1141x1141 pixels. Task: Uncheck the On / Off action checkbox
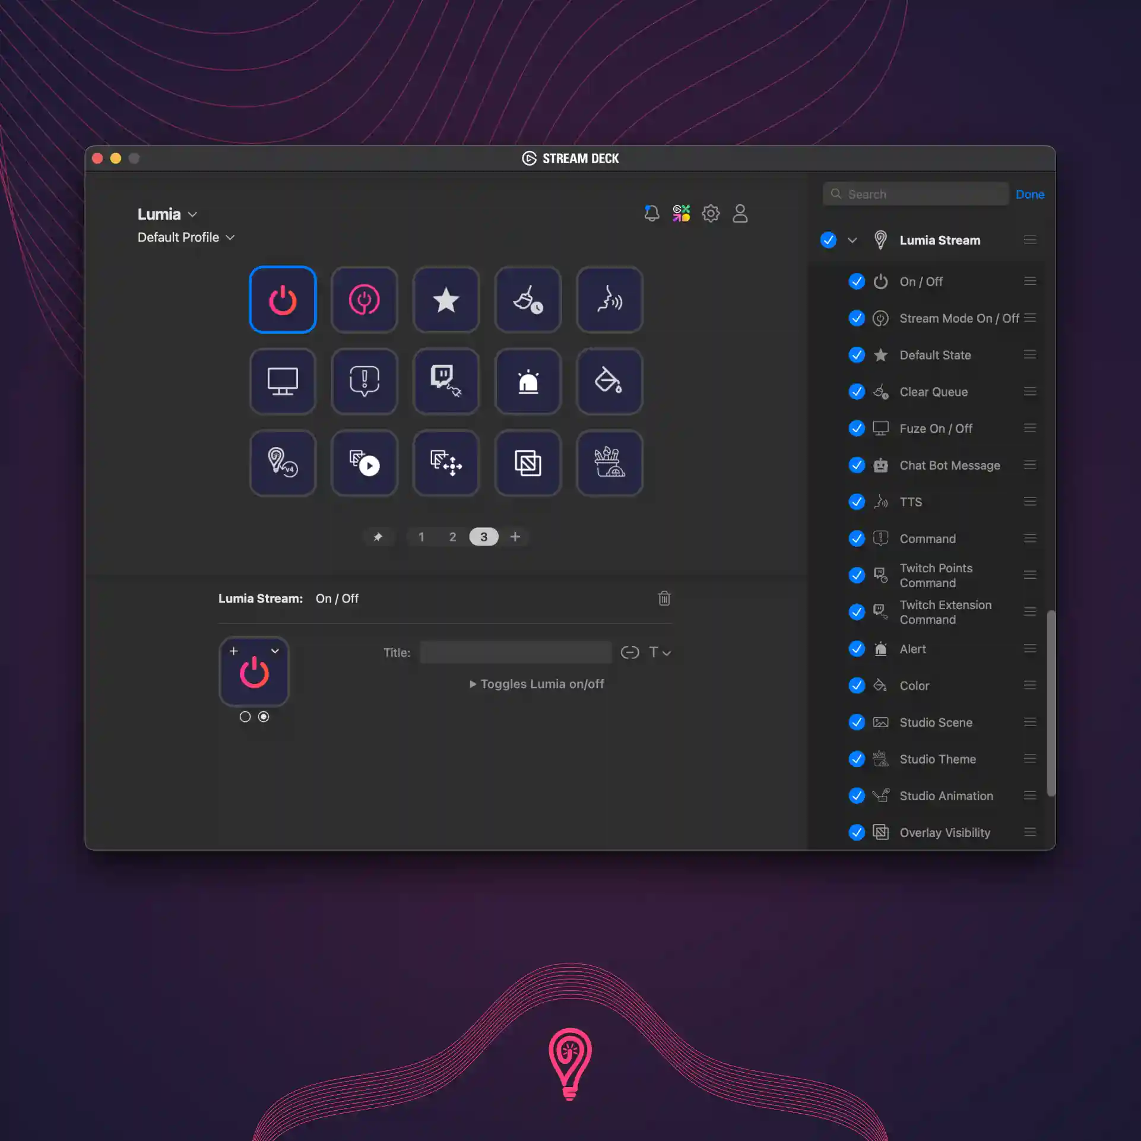pyautogui.click(x=857, y=281)
